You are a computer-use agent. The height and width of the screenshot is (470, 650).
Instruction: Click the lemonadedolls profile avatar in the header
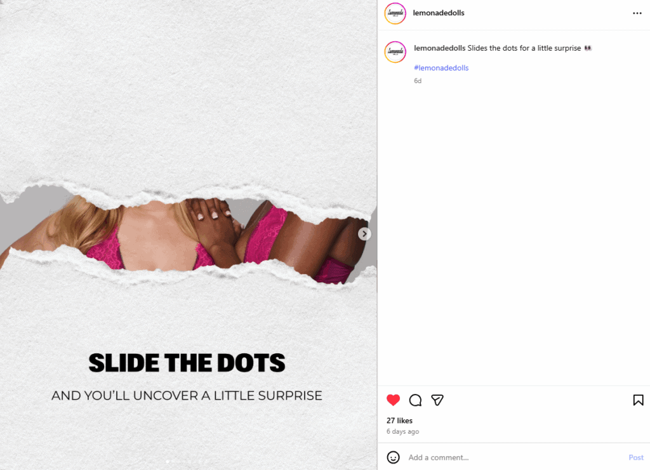(395, 13)
